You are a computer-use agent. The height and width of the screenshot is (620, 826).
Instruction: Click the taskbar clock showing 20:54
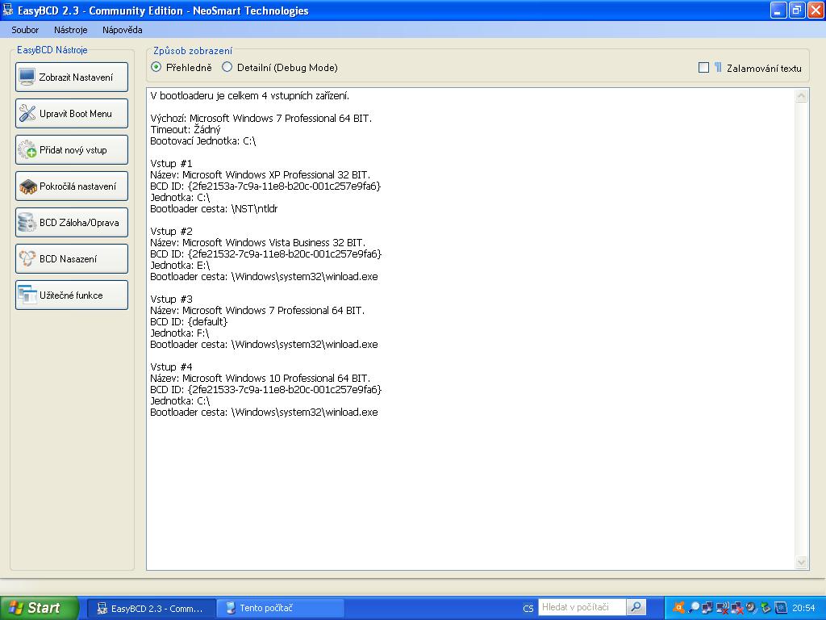coord(803,608)
